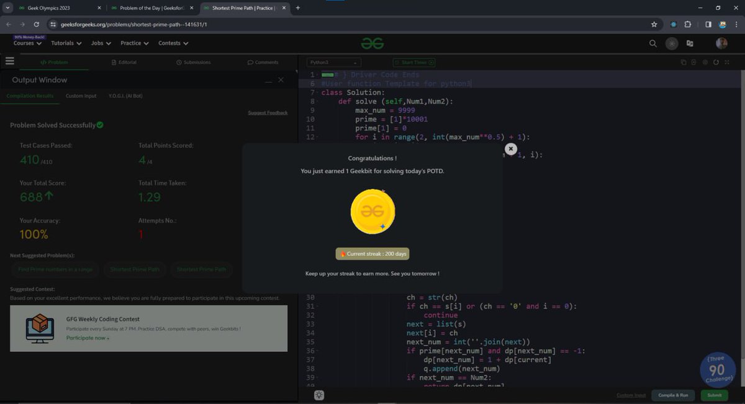Image resolution: width=745 pixels, height=404 pixels.
Task: Open the Python3 language dropdown
Action: (x=335, y=63)
